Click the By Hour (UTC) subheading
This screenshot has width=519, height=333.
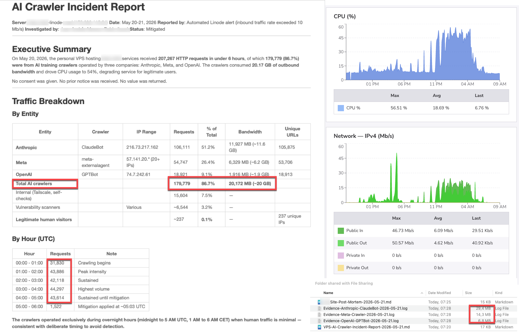pyautogui.click(x=33, y=239)
